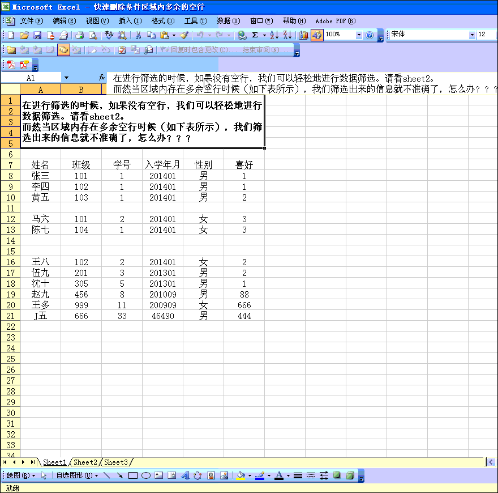
Task: Click the Fill Color paint bucket swatch
Action: click(x=241, y=475)
